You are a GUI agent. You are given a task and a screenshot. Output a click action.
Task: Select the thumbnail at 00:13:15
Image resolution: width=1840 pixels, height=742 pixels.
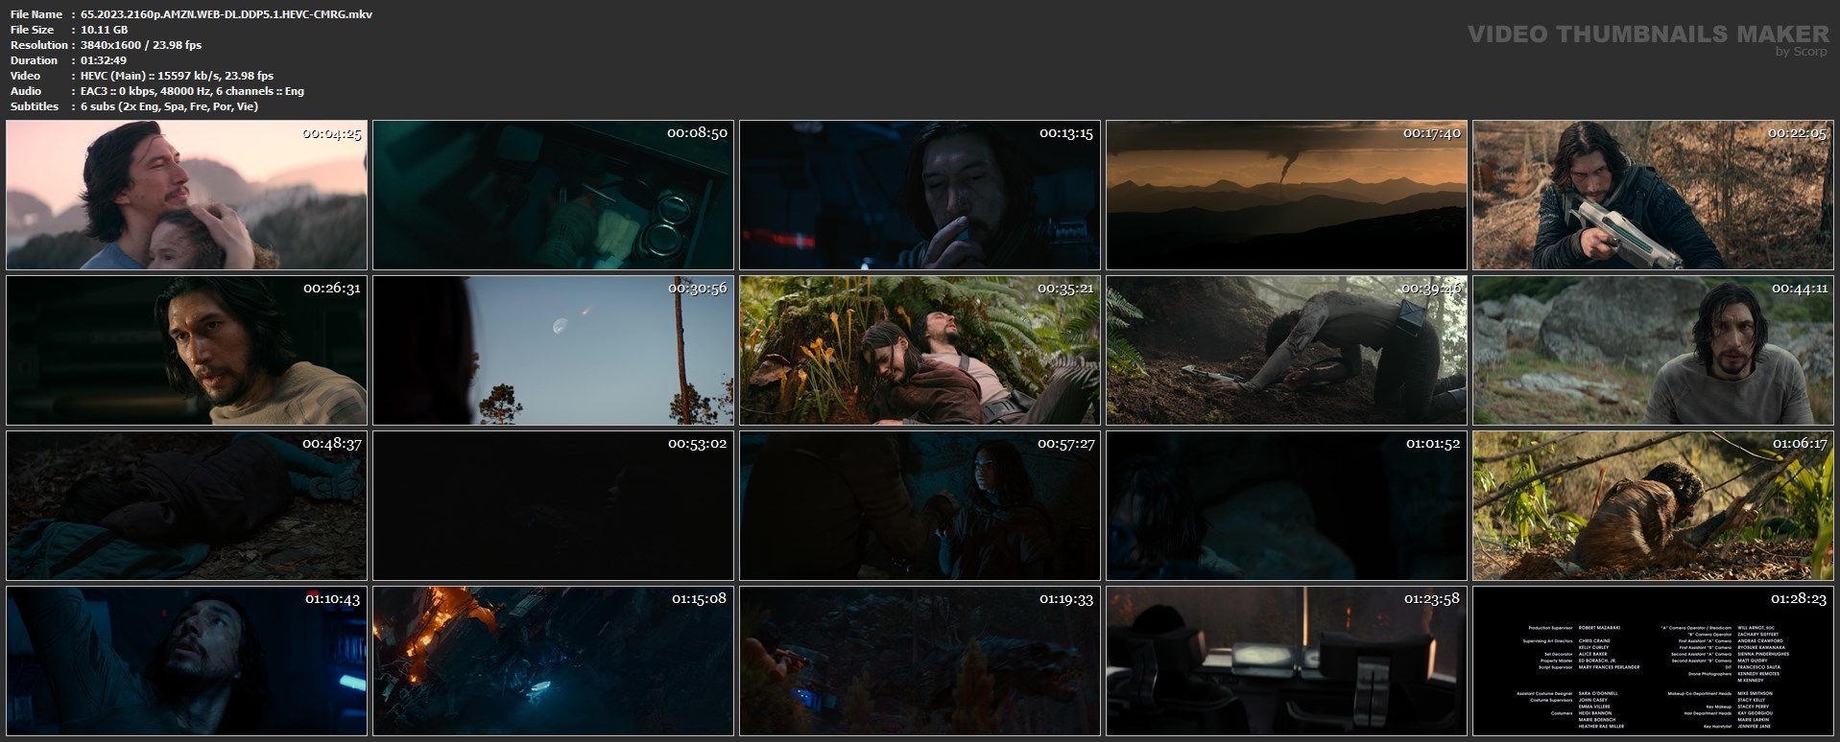click(920, 195)
